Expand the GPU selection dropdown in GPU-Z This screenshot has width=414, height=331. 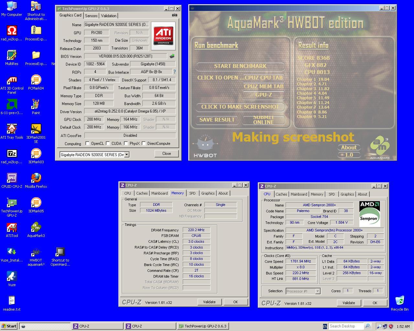[x=127, y=155]
